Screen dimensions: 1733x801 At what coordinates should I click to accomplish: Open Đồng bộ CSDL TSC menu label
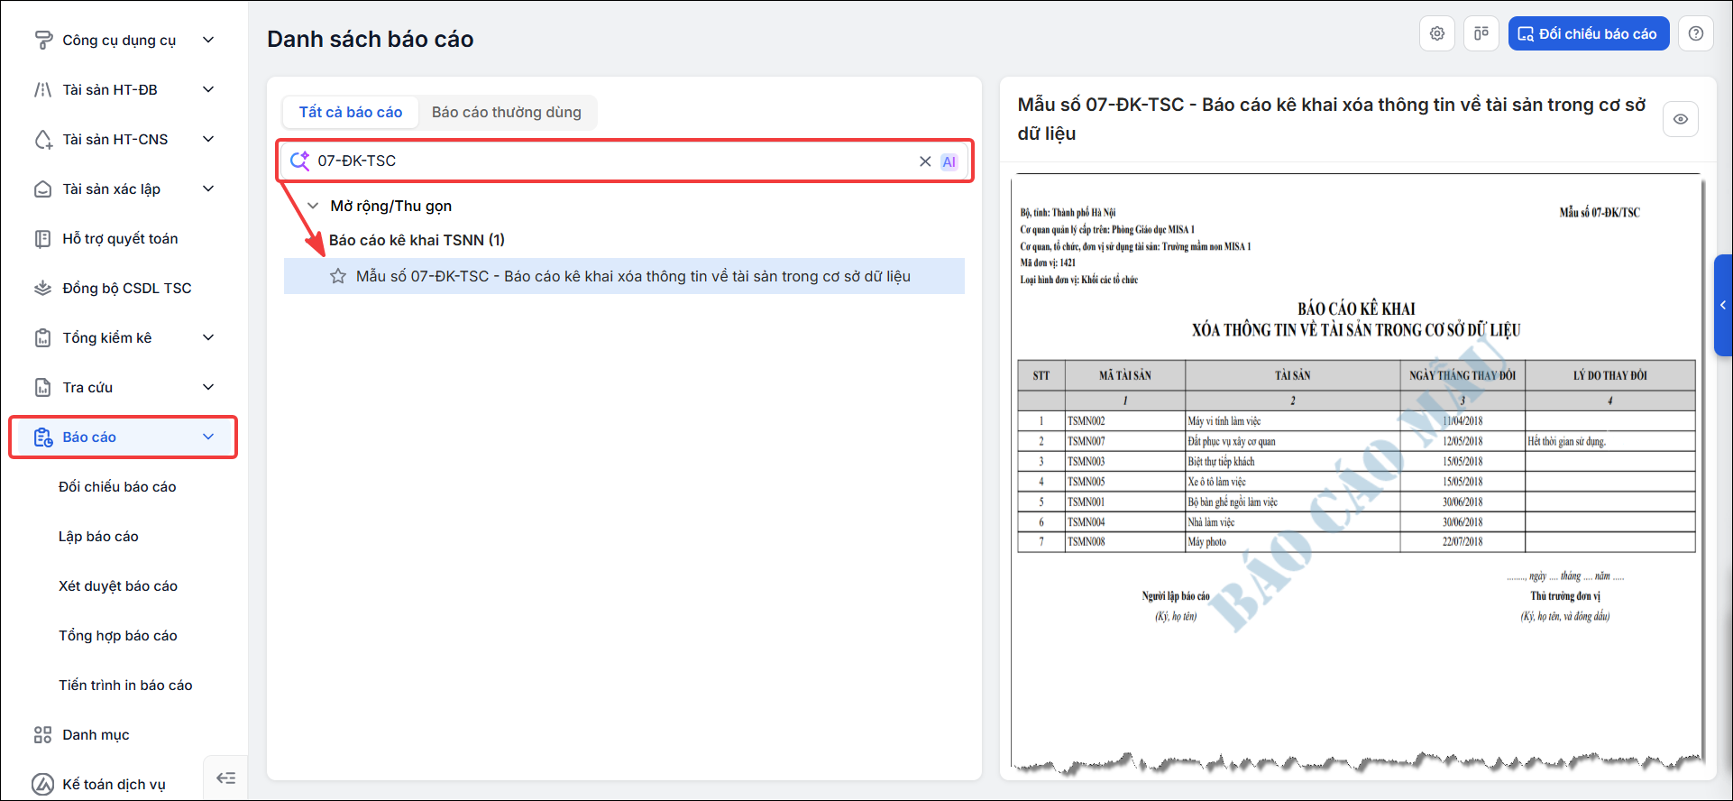point(127,288)
